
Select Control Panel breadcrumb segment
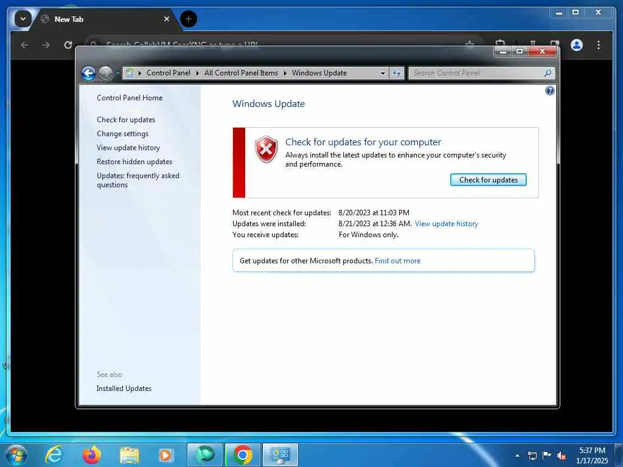[169, 73]
